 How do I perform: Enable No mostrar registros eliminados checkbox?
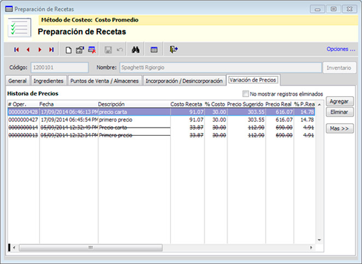click(x=246, y=93)
